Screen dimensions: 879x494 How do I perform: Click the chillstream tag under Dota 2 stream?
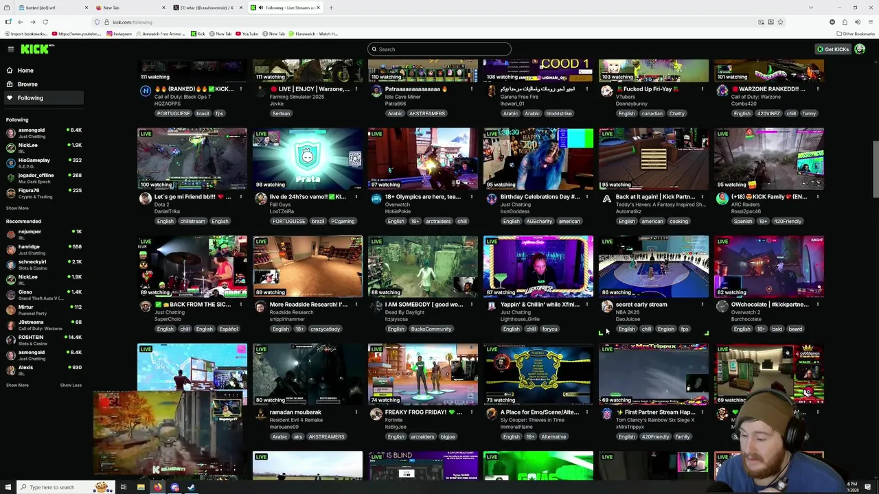[x=192, y=221]
